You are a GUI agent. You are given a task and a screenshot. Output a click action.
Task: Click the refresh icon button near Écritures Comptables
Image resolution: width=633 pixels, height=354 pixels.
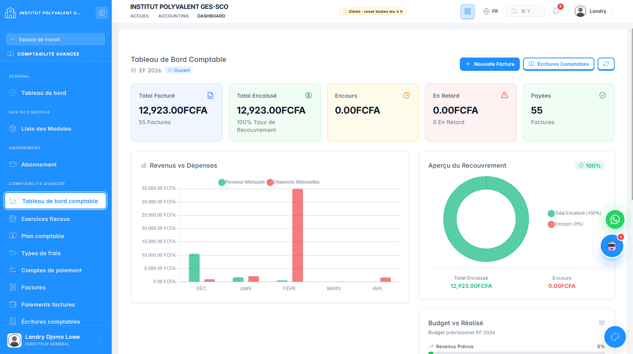[606, 64]
